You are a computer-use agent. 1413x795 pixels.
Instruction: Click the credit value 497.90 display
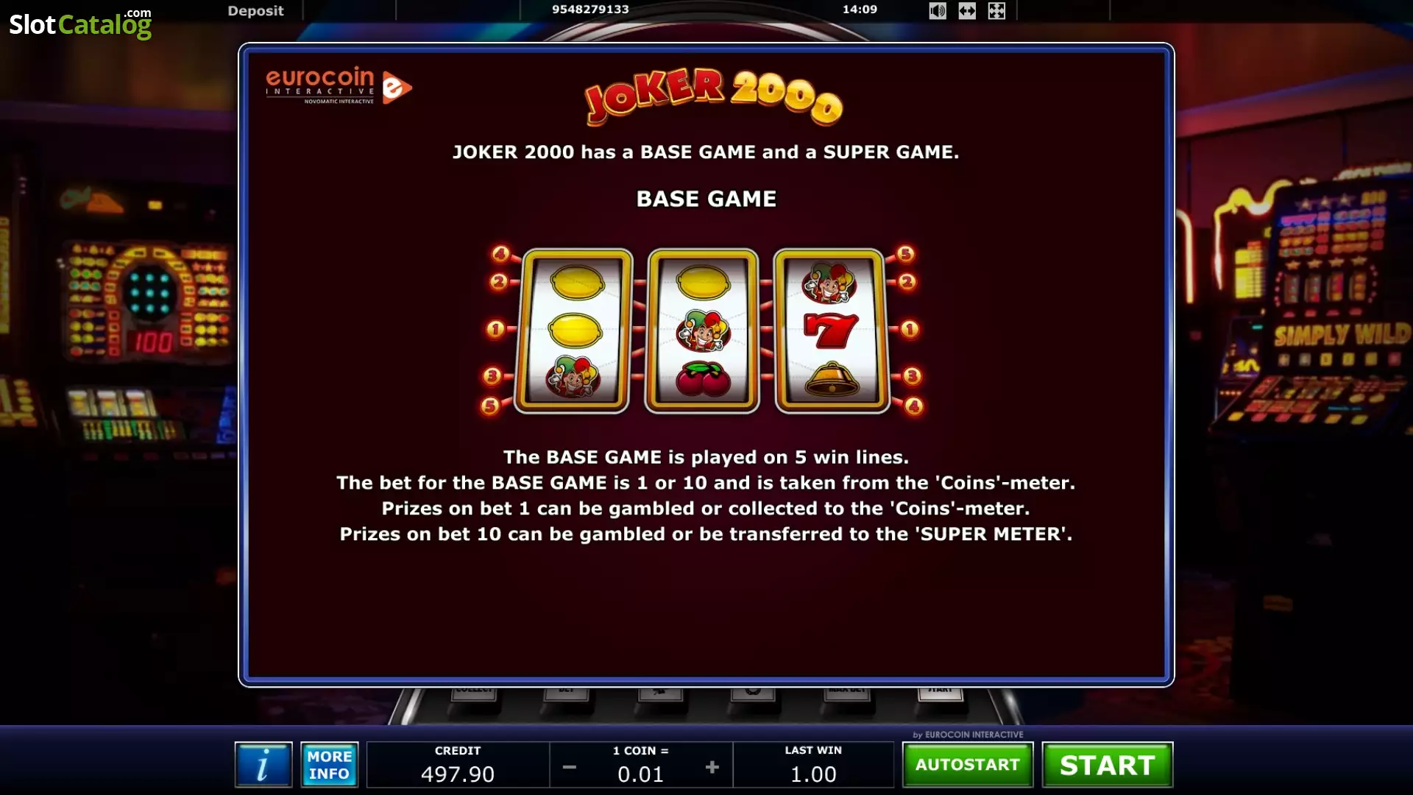(458, 774)
